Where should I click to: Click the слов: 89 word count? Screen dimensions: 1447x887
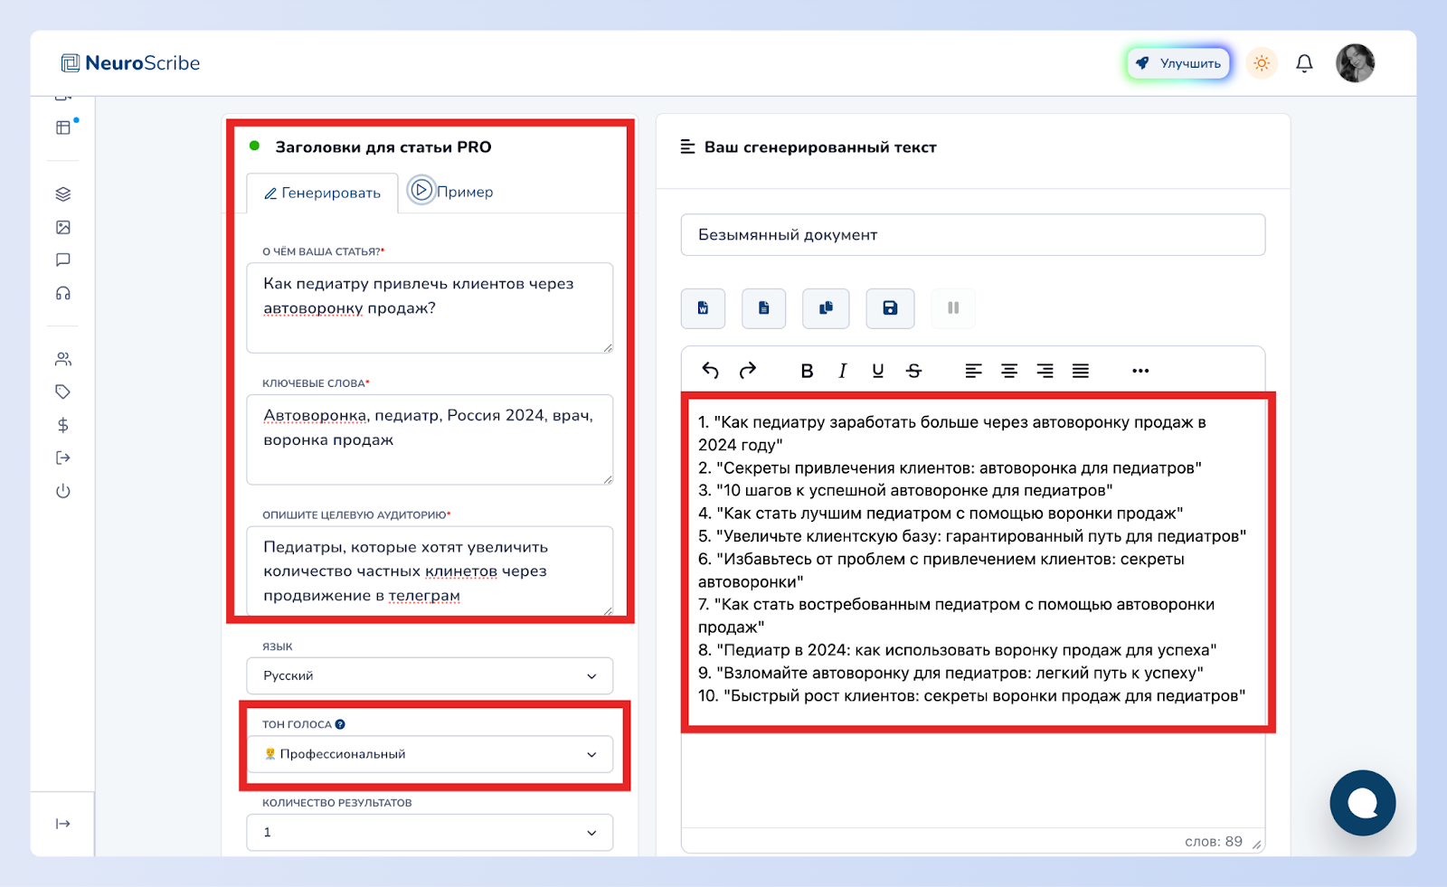point(1214,842)
